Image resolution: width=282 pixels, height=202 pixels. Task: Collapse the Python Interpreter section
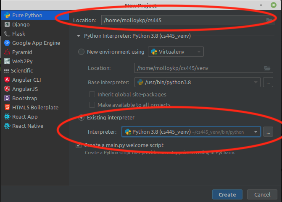point(79,36)
